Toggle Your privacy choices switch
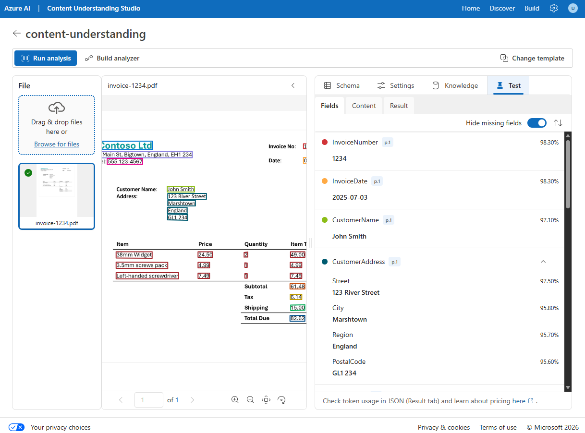This screenshot has width=585, height=433. click(x=16, y=427)
